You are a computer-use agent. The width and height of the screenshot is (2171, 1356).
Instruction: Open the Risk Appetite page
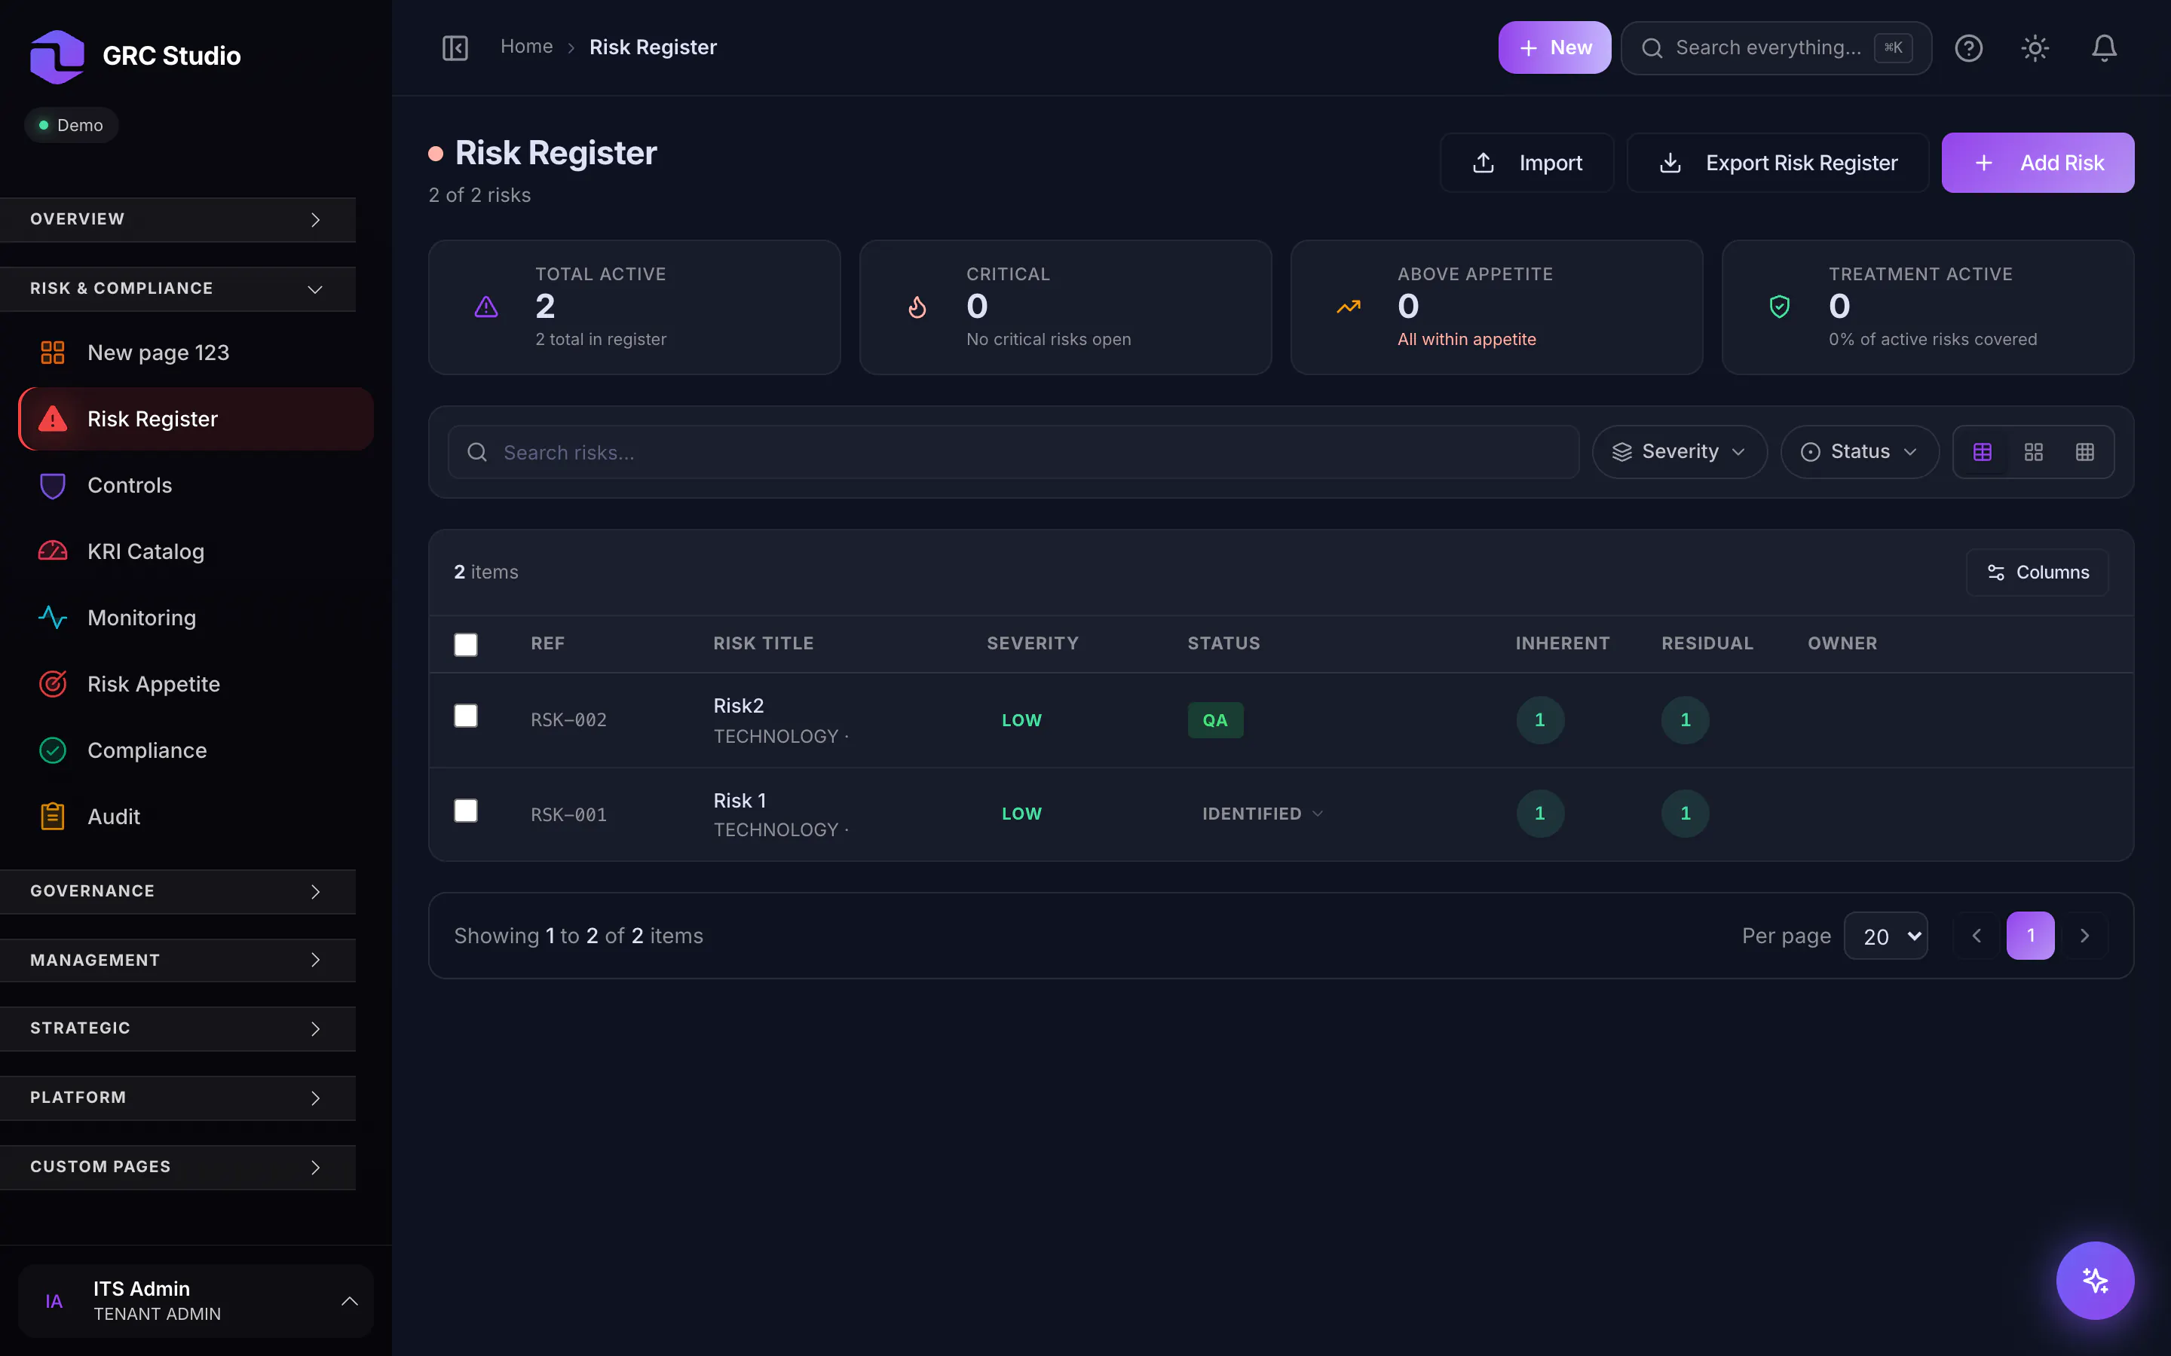coord(195,684)
